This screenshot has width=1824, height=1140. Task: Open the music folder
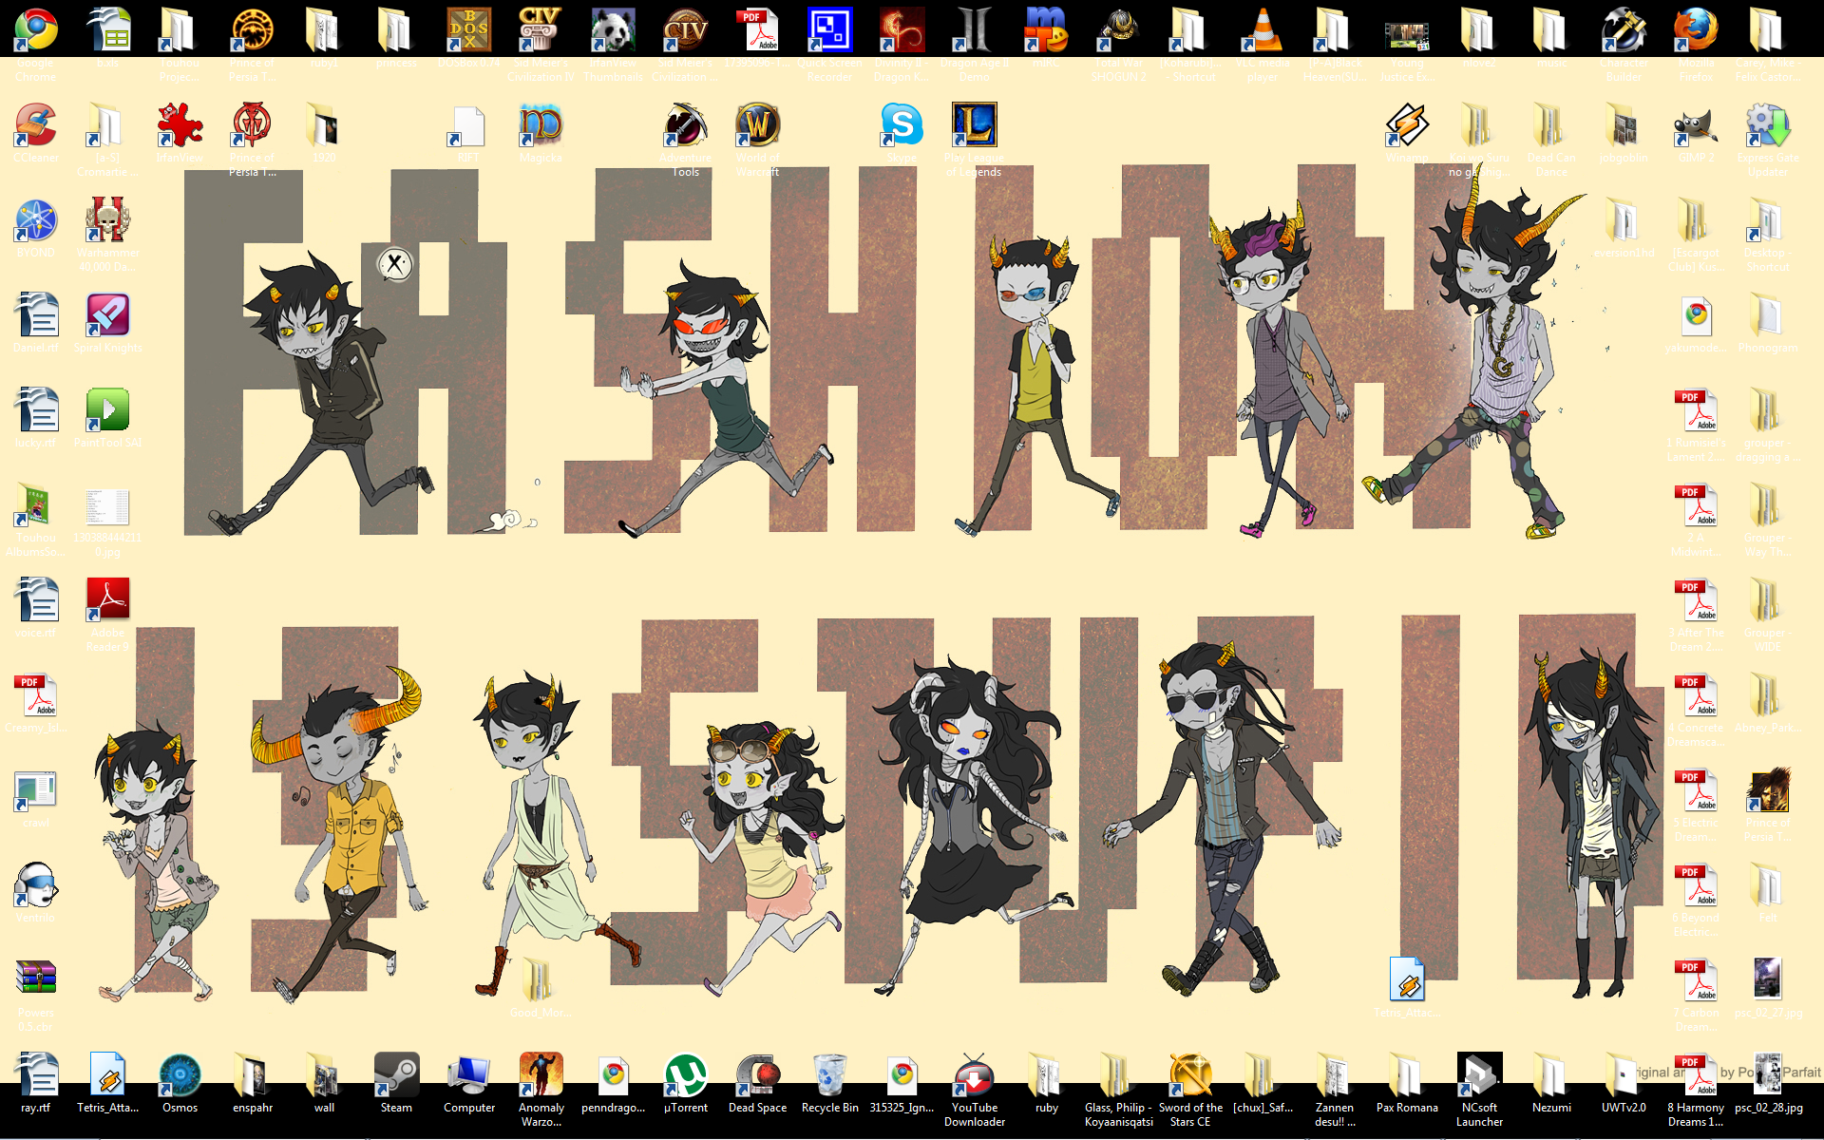(1551, 30)
